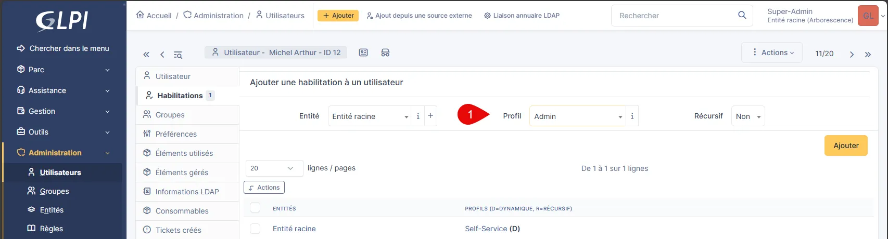Open the top Actions dropdown
The width and height of the screenshot is (888, 239).
coord(772,52)
